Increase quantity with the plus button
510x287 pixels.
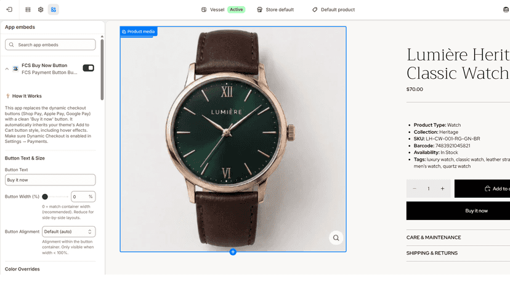point(442,188)
